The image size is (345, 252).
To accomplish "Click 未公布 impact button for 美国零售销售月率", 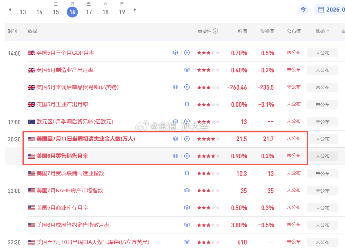I will (x=322, y=156).
